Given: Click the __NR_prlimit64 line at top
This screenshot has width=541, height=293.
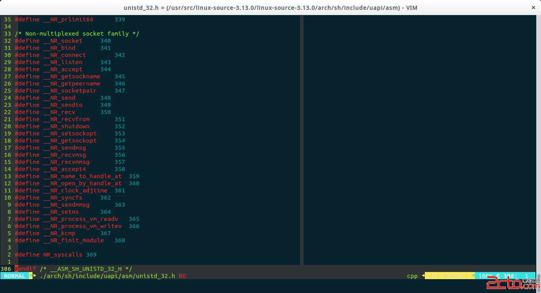Looking at the screenshot, I should pos(70,19).
